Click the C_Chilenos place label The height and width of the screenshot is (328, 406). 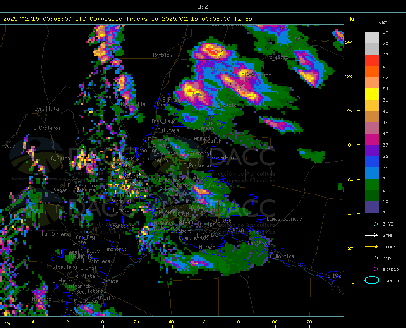point(47,128)
